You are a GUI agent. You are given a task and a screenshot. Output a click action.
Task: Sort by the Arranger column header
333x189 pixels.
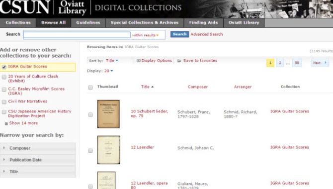243,87
